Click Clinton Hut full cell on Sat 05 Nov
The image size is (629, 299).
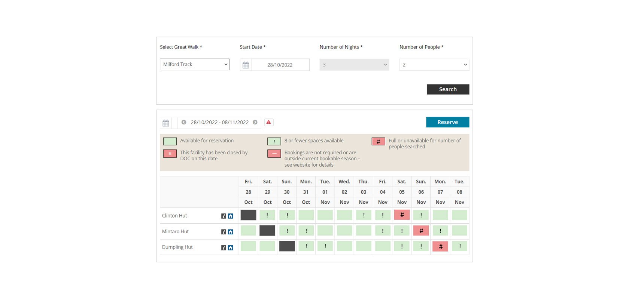click(402, 215)
